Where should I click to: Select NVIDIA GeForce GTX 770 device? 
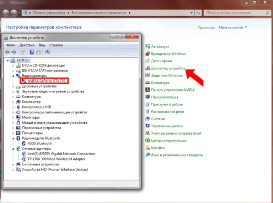point(46,81)
